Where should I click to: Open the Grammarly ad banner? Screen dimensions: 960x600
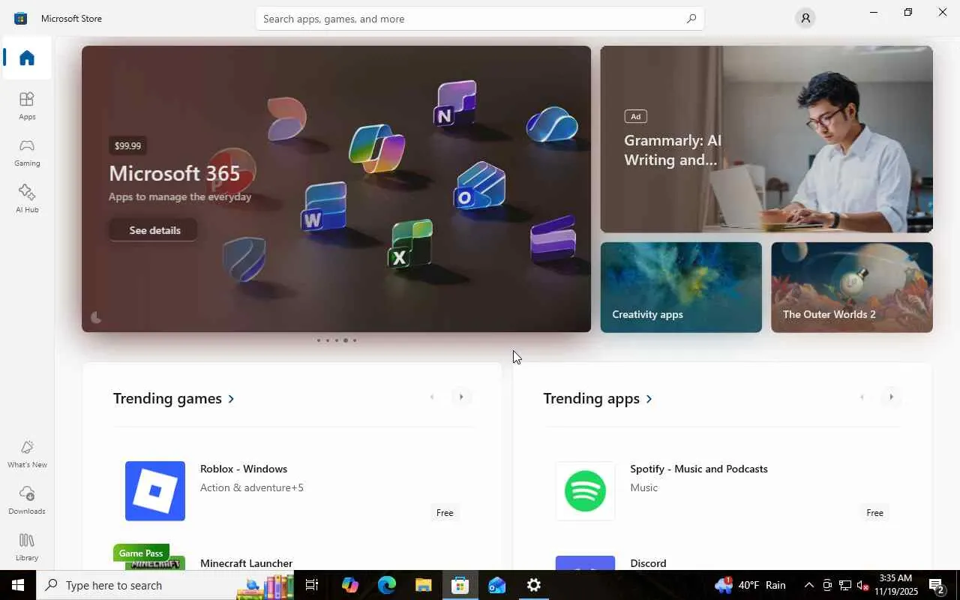click(766, 139)
